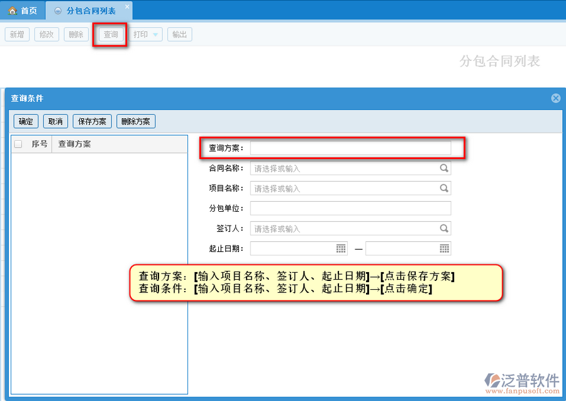
Task: Click 删除方案 to delete the scheme
Action: [136, 121]
